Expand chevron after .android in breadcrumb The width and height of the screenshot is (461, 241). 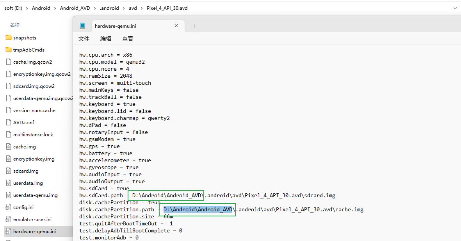point(124,8)
